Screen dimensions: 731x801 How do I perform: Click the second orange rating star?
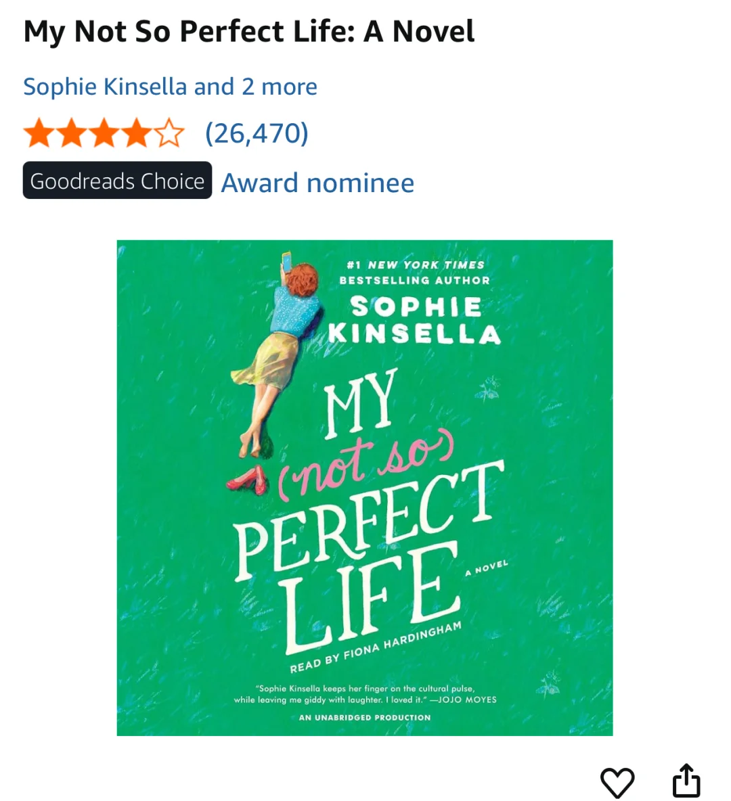[x=70, y=133]
